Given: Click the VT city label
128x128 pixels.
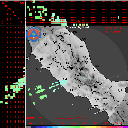Looking at the screenshot, I should [58, 66].
